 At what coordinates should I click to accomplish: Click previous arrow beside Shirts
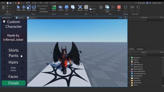[x=4, y=50]
